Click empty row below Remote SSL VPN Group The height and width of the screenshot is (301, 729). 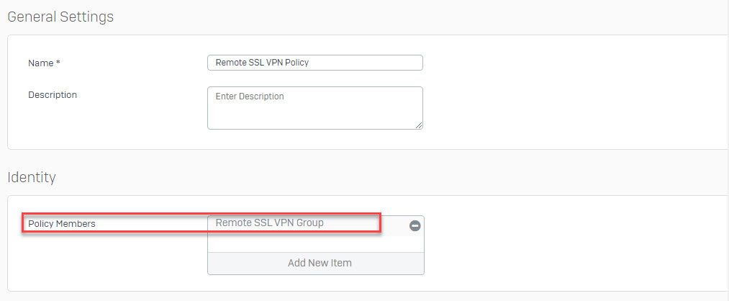pos(316,244)
